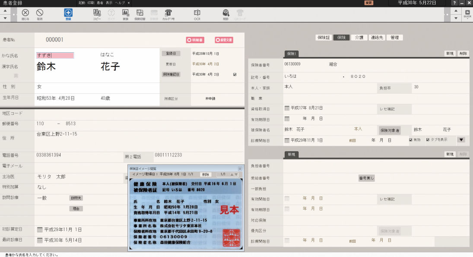Click the コピー (copy) toolbar icon
473x257 pixels.
click(97, 13)
